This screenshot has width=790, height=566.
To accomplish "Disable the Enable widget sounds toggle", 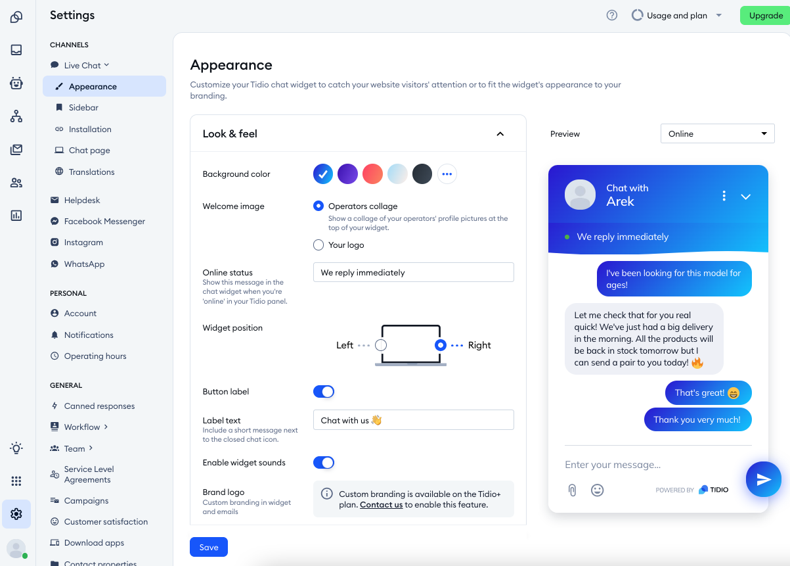I will tap(324, 463).
